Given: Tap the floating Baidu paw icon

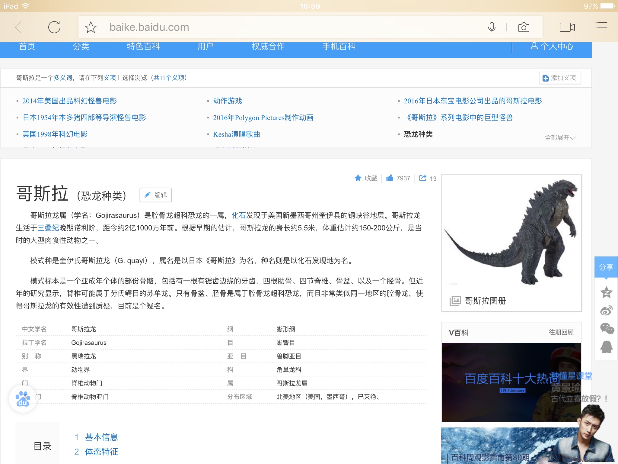Looking at the screenshot, I should pyautogui.click(x=23, y=399).
